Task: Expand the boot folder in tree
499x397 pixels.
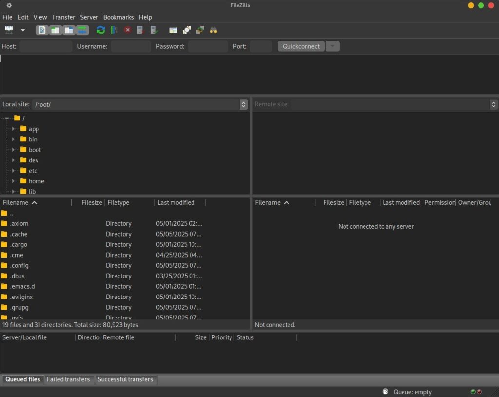Action: pos(13,150)
